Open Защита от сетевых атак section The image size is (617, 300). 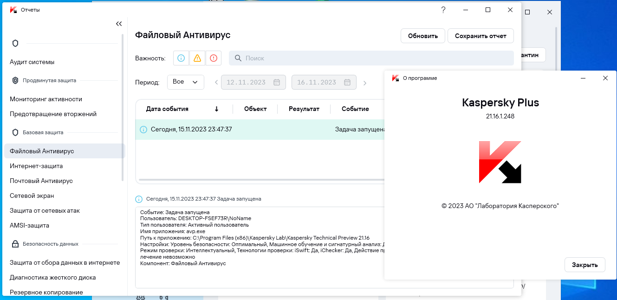pyautogui.click(x=45, y=210)
